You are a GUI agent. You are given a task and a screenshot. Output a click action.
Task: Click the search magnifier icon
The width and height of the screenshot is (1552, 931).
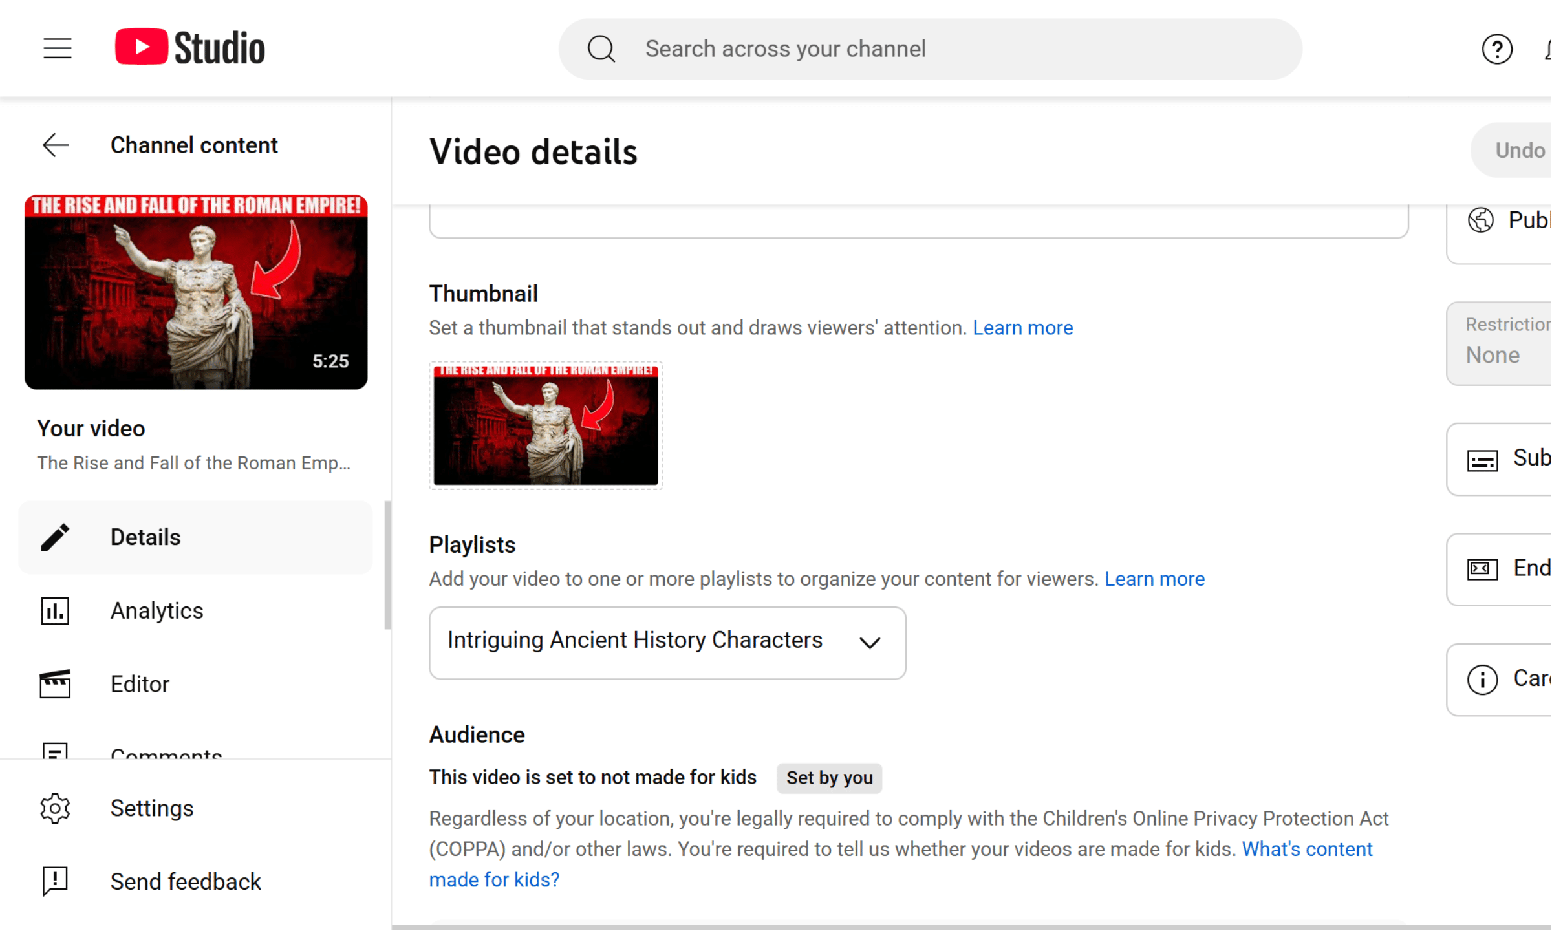click(x=601, y=48)
